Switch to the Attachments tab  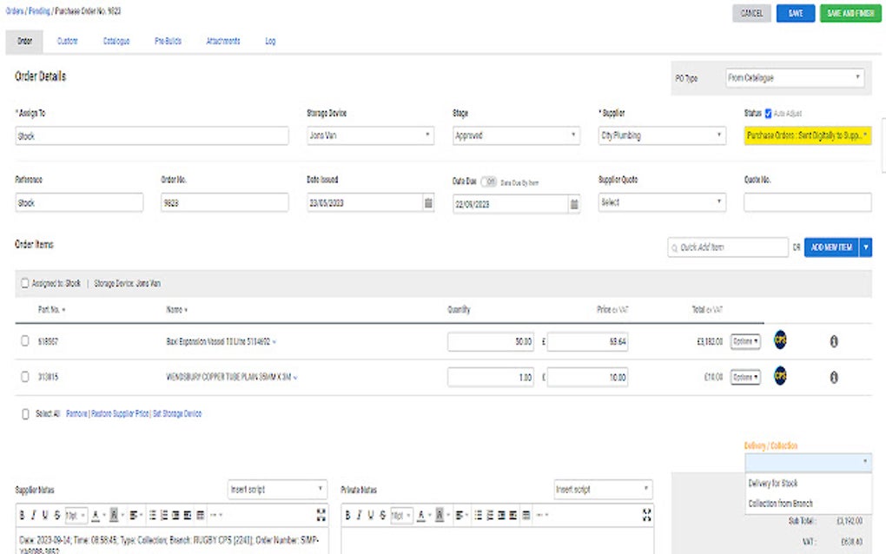tap(224, 40)
